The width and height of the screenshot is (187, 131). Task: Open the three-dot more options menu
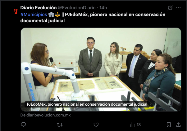[178, 8]
